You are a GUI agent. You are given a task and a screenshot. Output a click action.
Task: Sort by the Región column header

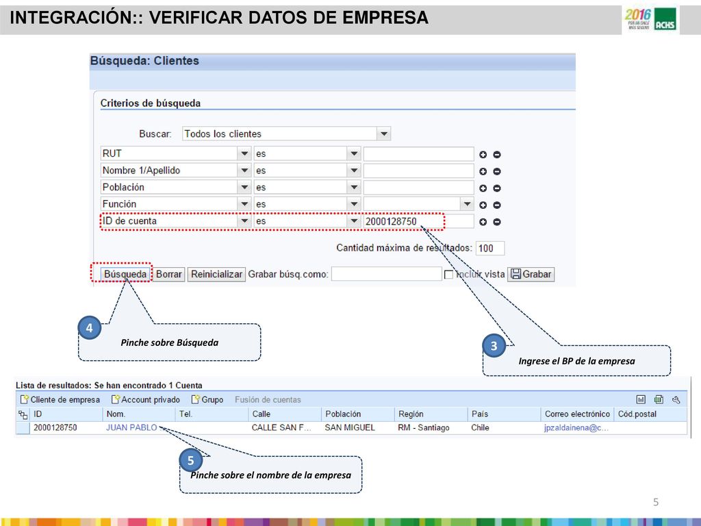pyautogui.click(x=431, y=414)
